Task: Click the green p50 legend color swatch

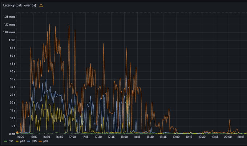Action: [5, 141]
